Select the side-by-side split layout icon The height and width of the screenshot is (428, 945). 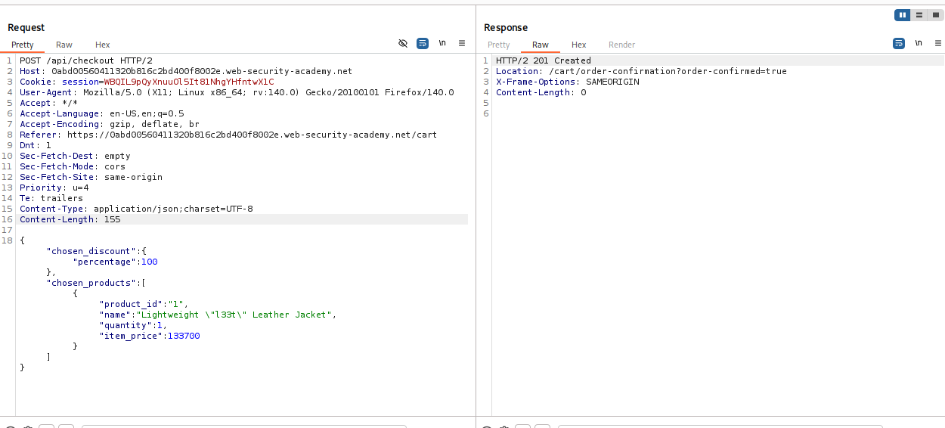coord(903,15)
